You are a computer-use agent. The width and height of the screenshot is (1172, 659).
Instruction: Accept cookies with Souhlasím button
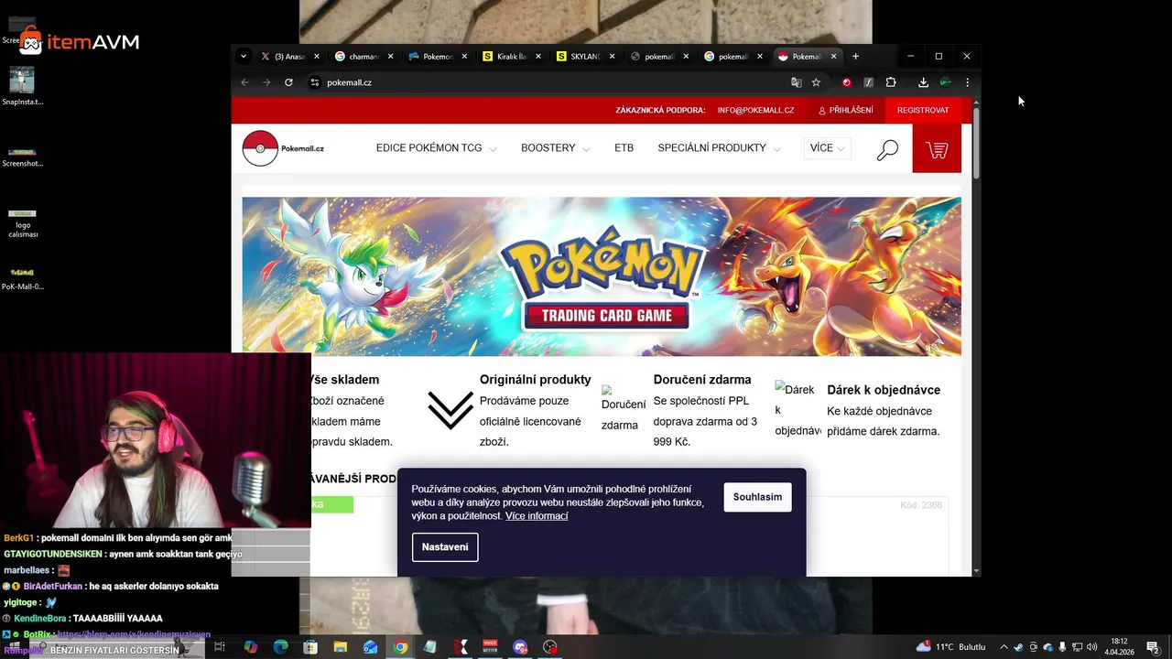click(x=757, y=497)
